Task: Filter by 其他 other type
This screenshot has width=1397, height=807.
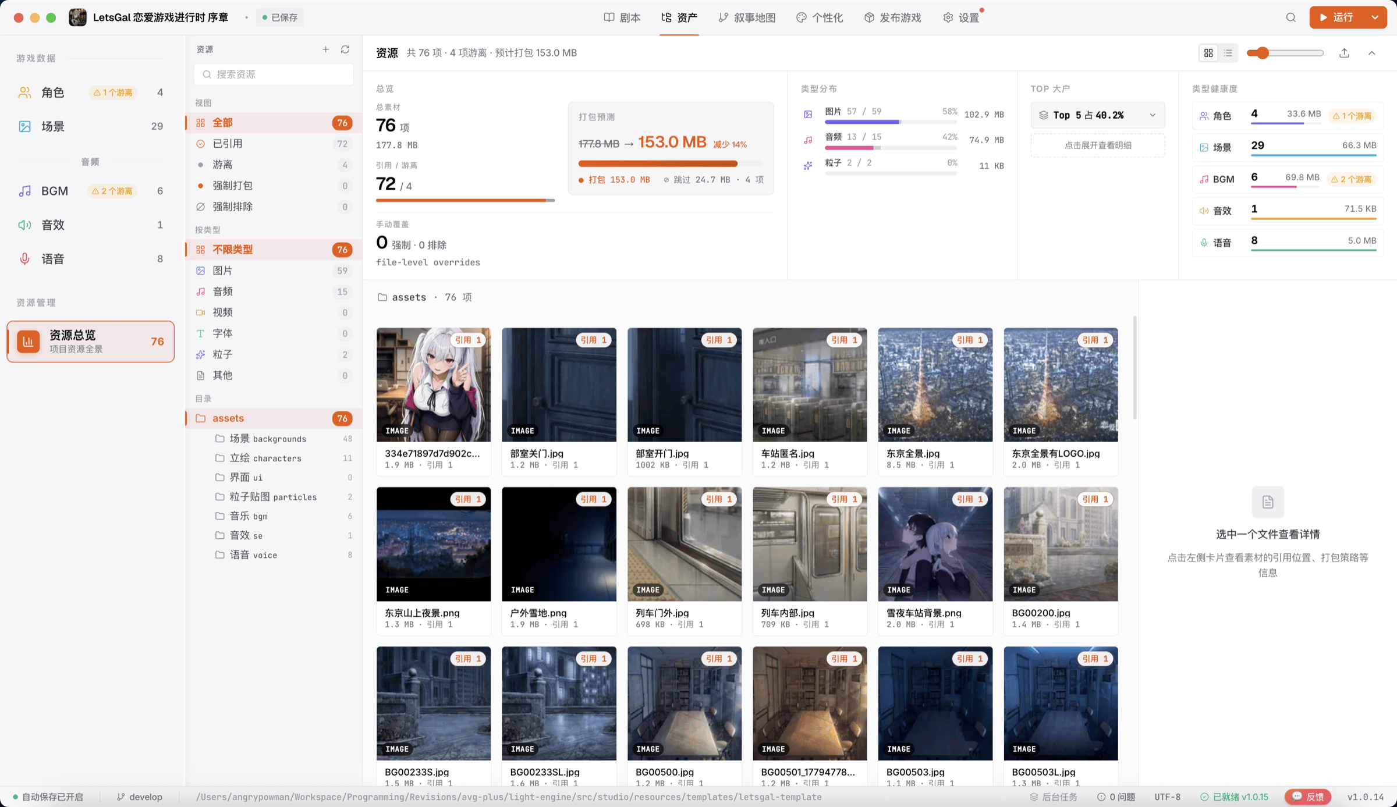Action: click(274, 375)
